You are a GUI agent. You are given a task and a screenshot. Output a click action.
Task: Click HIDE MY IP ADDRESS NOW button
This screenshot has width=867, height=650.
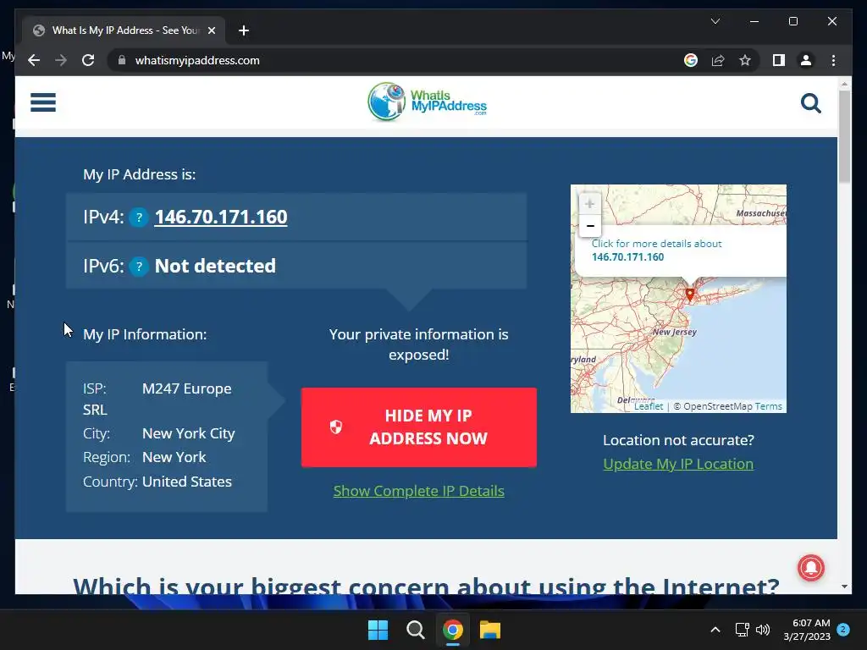click(x=418, y=427)
